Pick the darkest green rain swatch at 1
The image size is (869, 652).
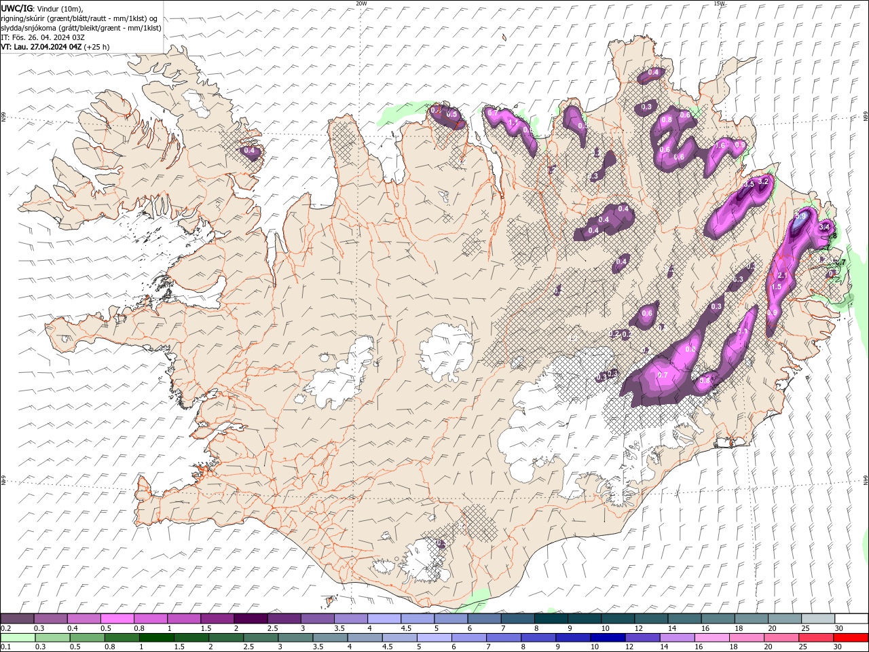(x=157, y=638)
